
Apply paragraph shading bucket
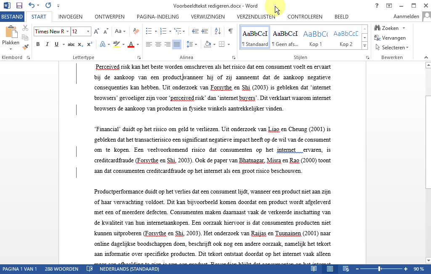208,44
